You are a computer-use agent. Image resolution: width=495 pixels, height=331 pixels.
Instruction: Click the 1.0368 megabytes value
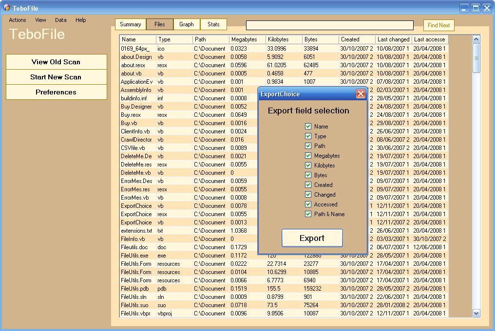(x=239, y=231)
